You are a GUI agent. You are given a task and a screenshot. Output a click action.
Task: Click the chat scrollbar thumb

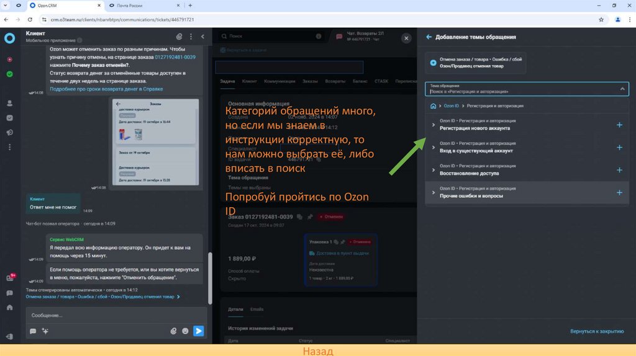pyautogui.click(x=210, y=278)
